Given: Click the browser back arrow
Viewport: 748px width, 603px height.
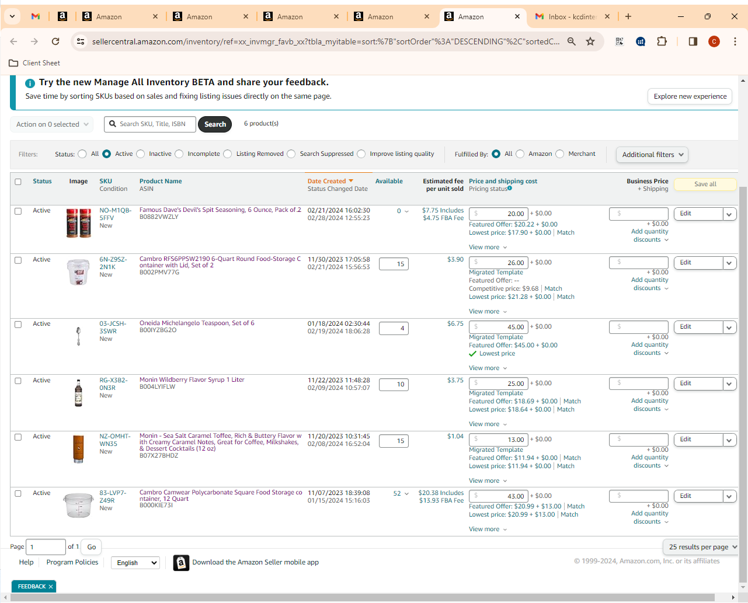Looking at the screenshot, I should tap(14, 41).
